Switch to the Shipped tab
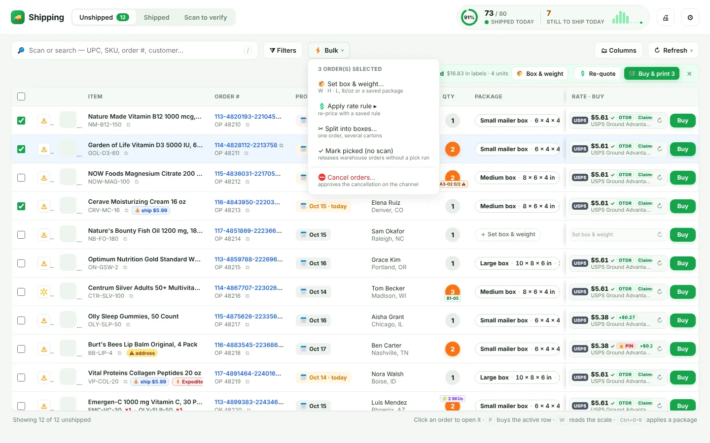 point(157,17)
